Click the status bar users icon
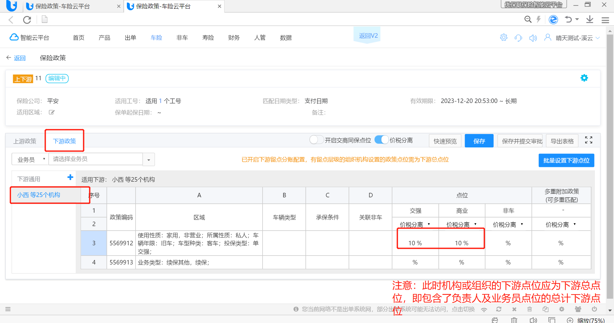Image resolution: width=614 pixels, height=323 pixels. [x=578, y=309]
